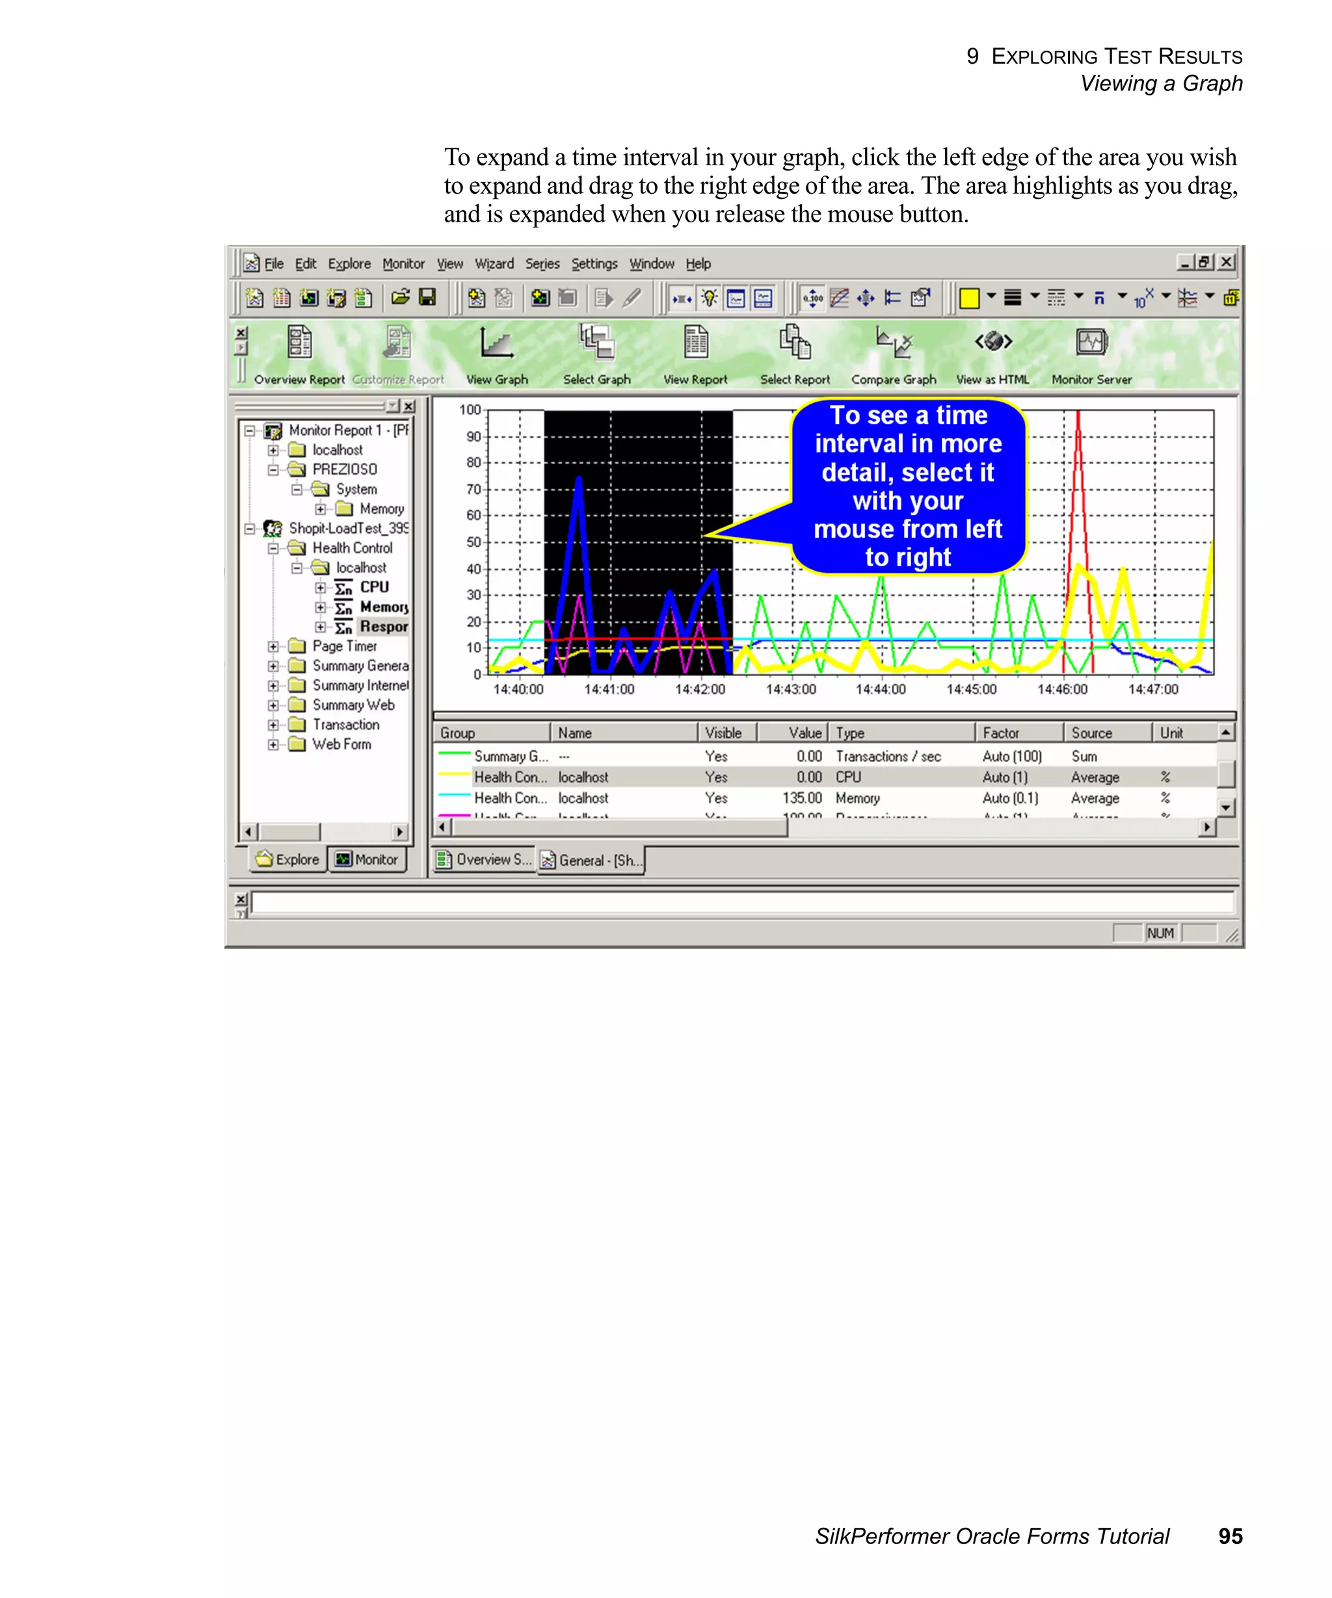This screenshot has width=1332, height=1598.
Task: Switch to the Monitor tab
Action: [367, 859]
